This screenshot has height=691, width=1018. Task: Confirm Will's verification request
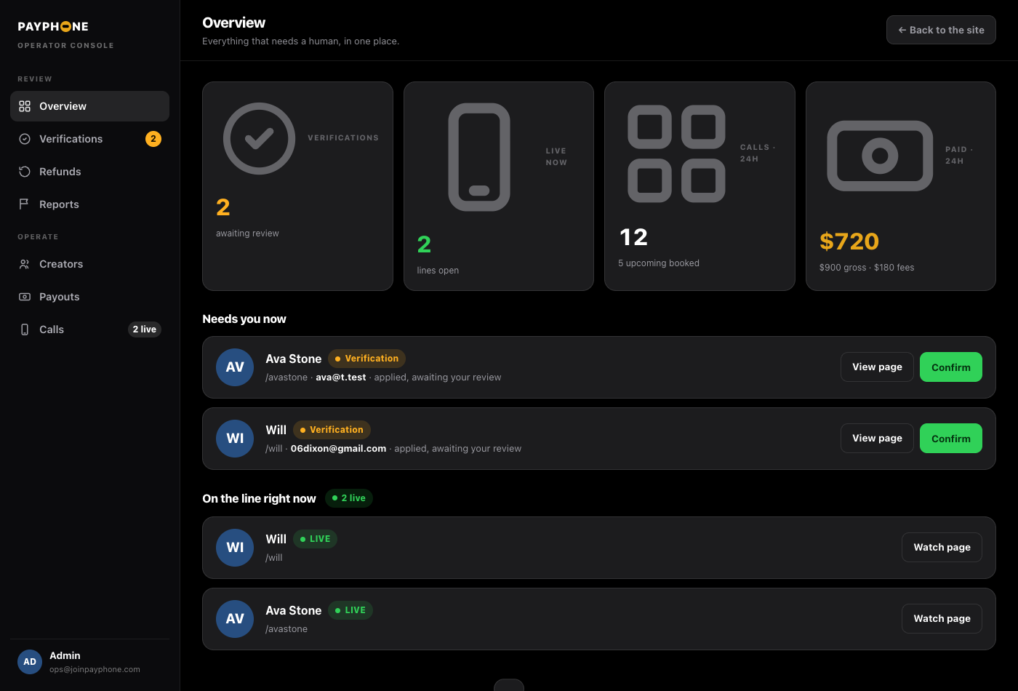[950, 439]
